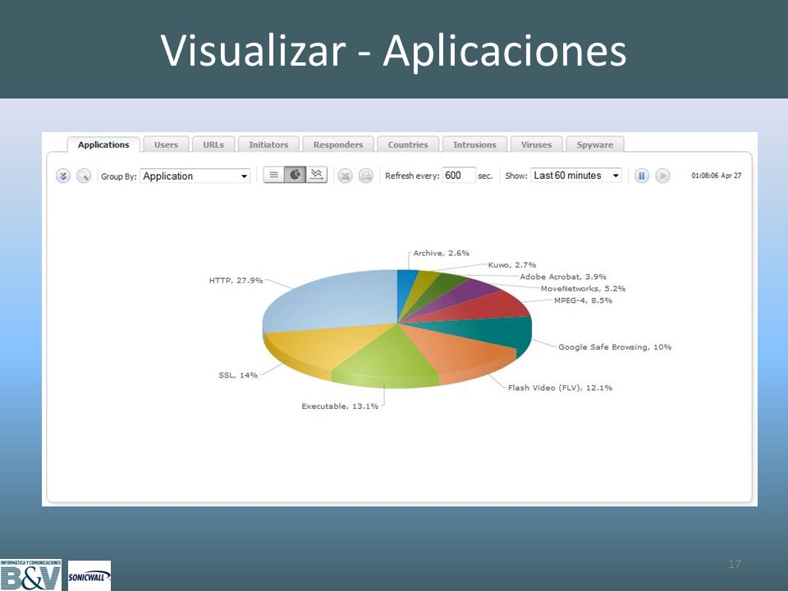This screenshot has width=788, height=591.
Task: Click the print icon
Action: (366, 176)
